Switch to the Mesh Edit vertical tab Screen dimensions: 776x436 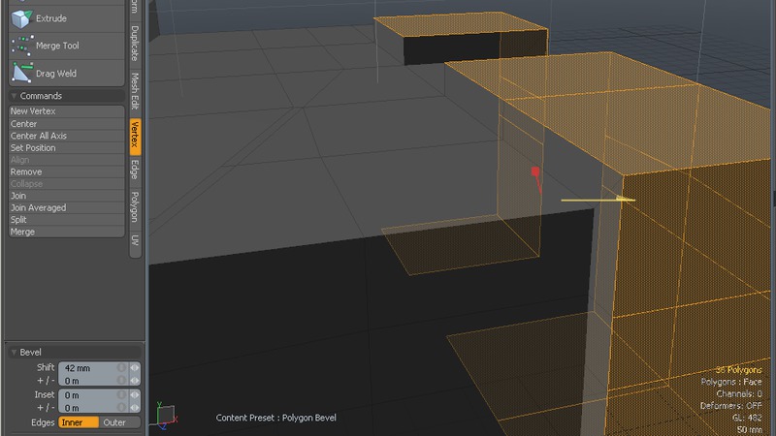click(135, 91)
